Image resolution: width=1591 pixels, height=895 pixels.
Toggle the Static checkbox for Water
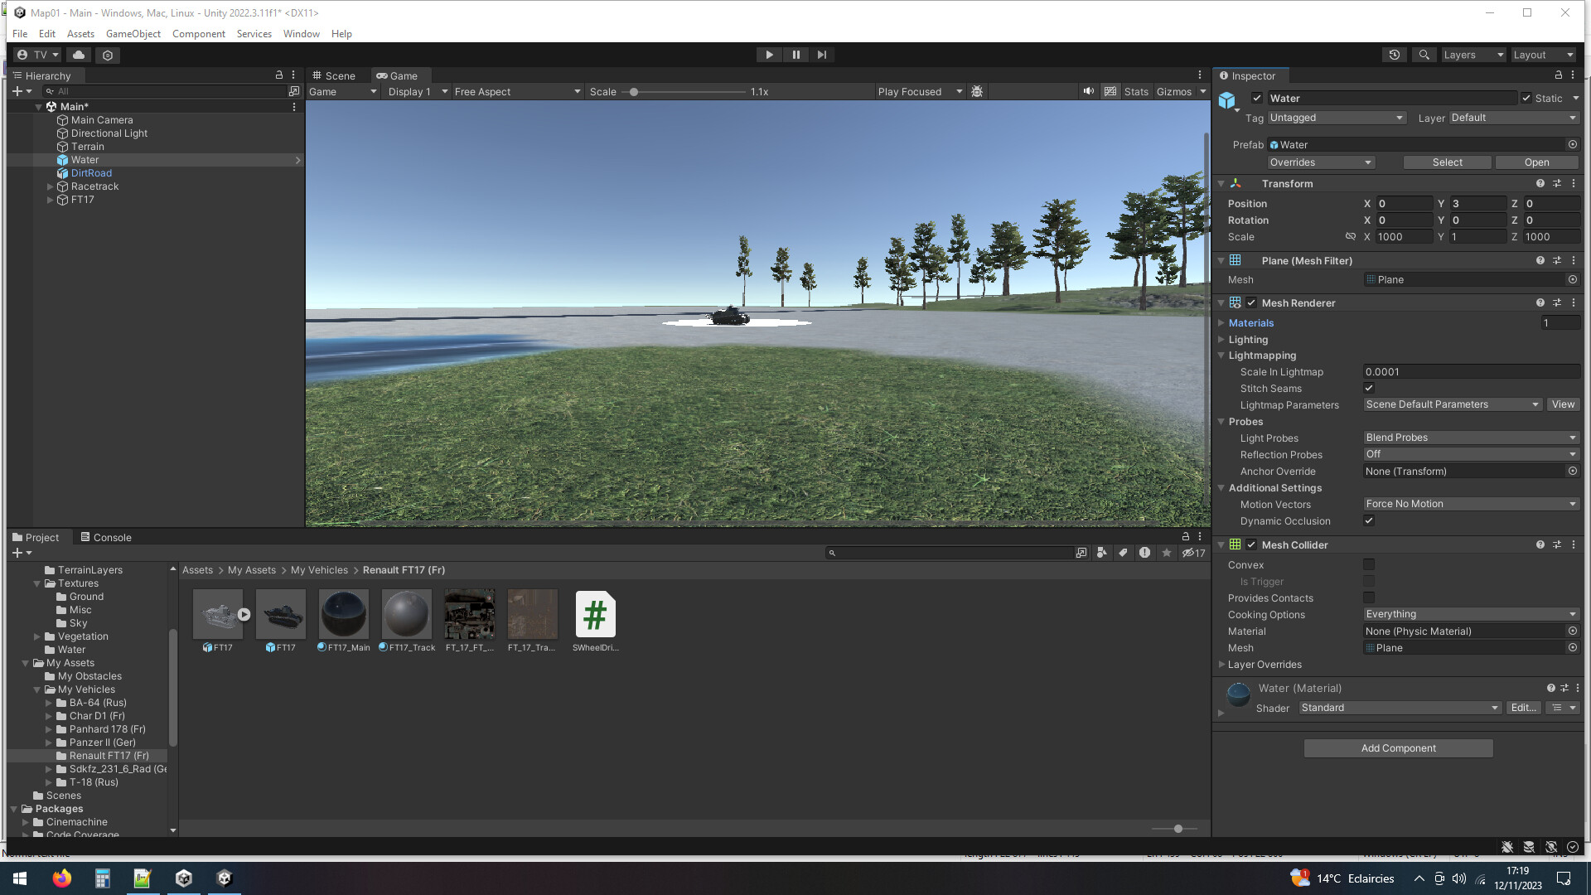pyautogui.click(x=1526, y=98)
